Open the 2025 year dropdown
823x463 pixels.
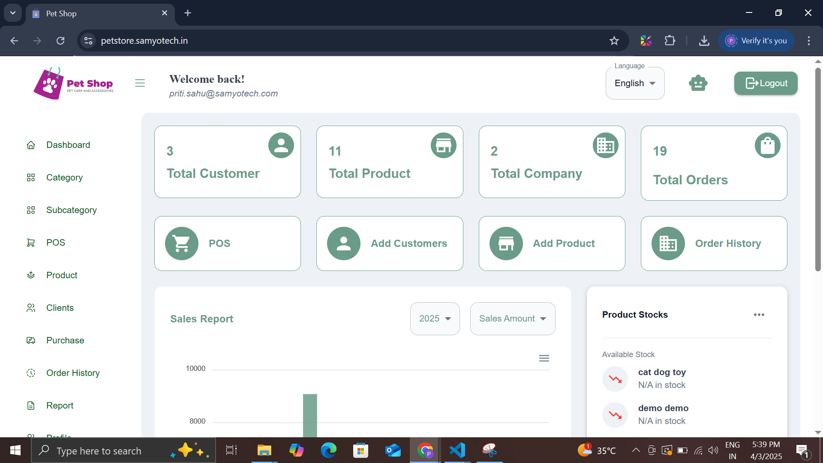pyautogui.click(x=435, y=319)
